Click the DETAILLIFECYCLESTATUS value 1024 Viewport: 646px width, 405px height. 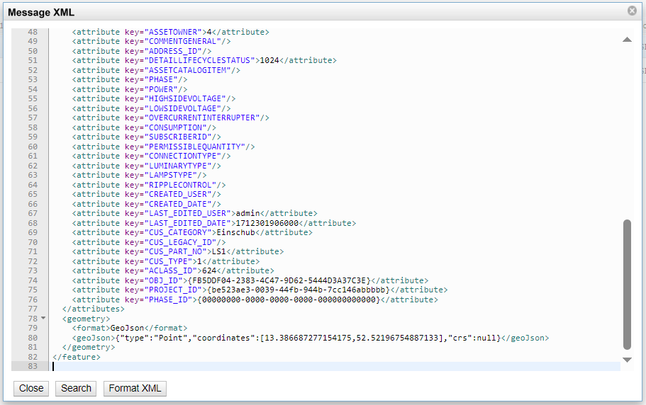point(269,60)
